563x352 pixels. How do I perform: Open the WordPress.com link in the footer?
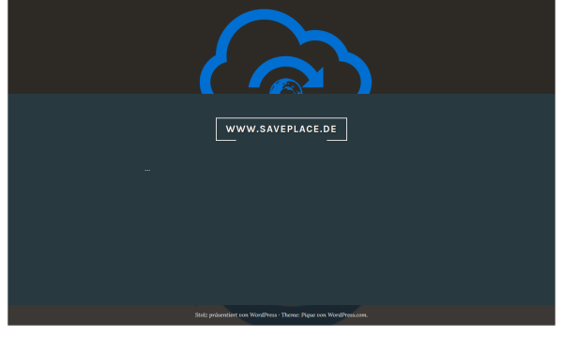click(x=347, y=315)
